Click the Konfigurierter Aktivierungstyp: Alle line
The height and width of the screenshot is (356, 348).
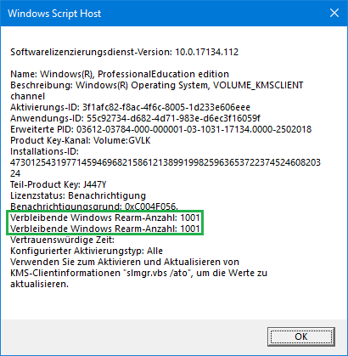coord(87,251)
